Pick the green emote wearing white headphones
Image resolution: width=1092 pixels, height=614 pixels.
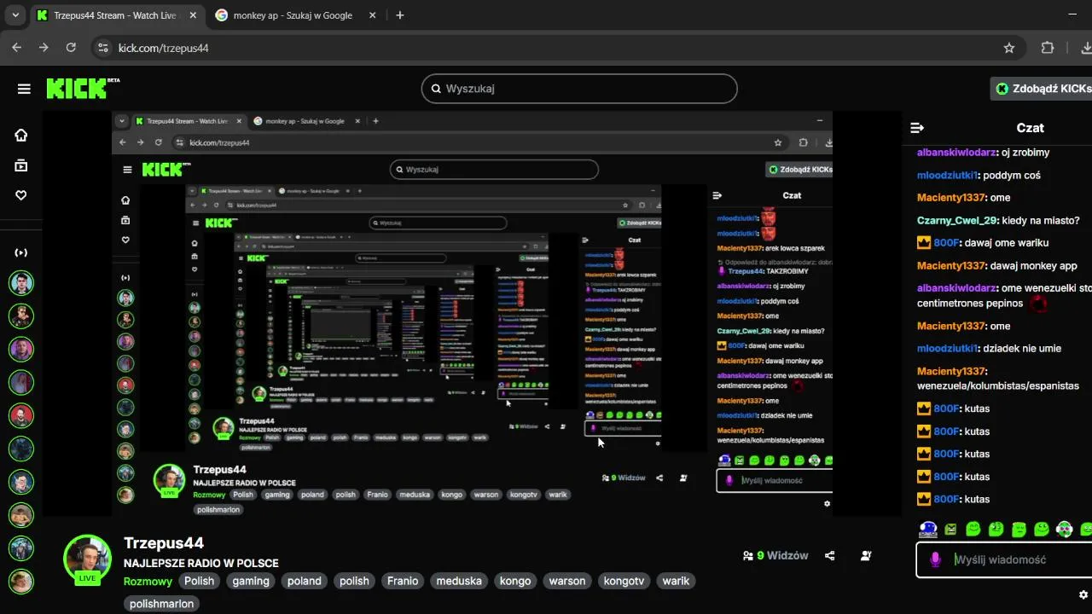point(1065,530)
